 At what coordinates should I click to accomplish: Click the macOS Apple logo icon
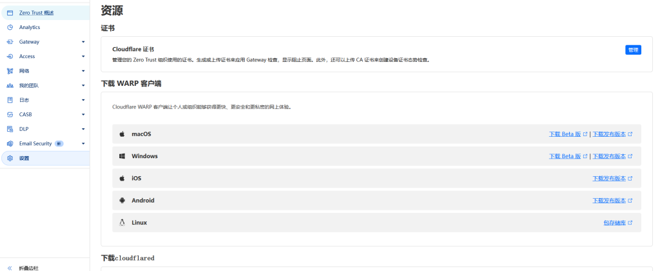click(x=122, y=134)
